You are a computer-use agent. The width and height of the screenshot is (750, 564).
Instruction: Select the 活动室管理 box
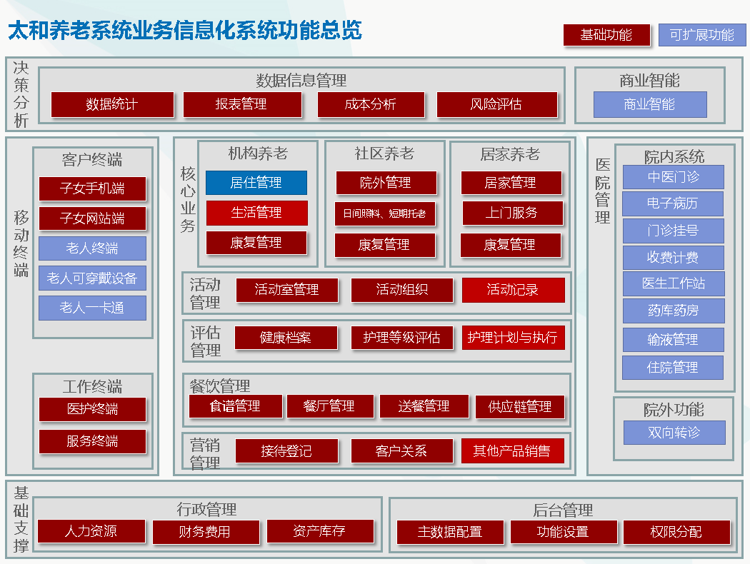(286, 290)
